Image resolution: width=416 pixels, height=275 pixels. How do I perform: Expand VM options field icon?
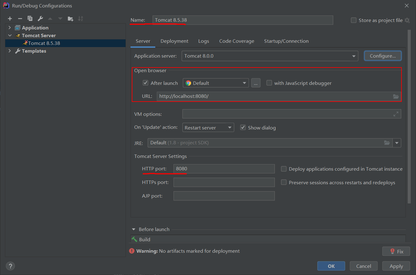(396, 114)
